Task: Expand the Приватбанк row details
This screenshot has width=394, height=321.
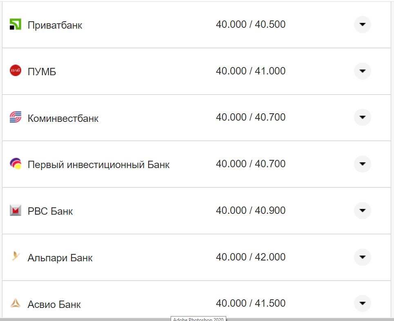Action: (362, 25)
